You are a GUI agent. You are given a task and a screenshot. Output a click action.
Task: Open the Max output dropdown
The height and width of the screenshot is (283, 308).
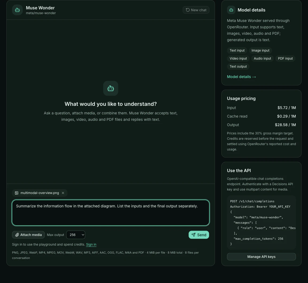point(76,235)
